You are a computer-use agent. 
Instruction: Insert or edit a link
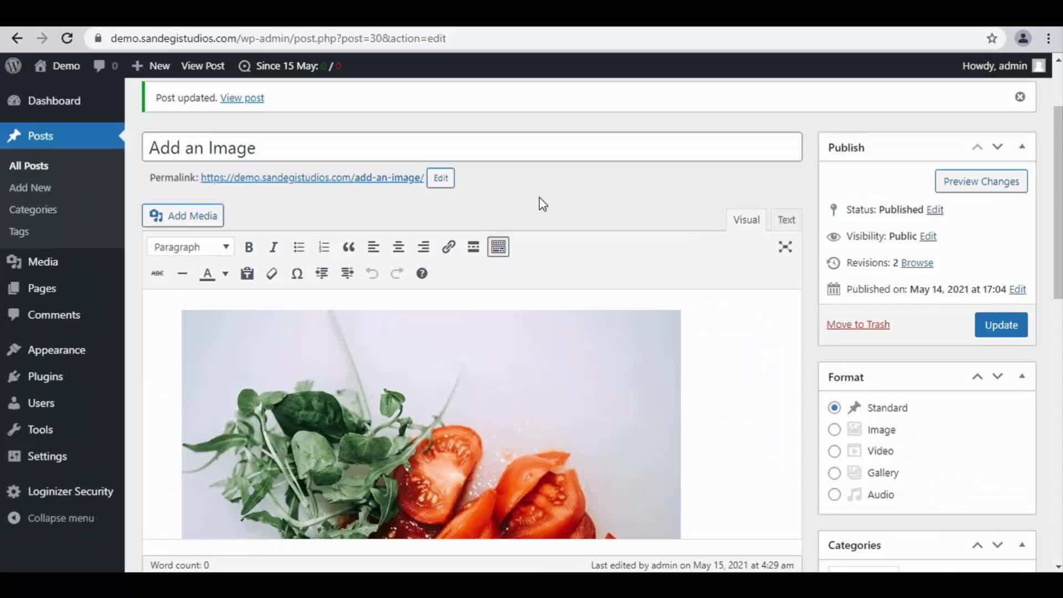448,247
